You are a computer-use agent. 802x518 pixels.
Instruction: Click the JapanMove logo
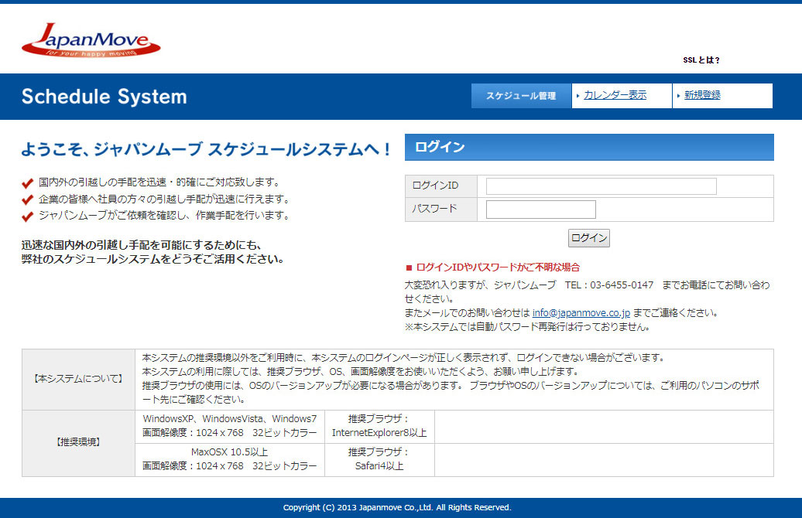coord(91,39)
